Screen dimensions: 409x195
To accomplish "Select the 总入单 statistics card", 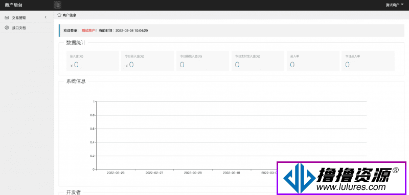I will [313, 61].
